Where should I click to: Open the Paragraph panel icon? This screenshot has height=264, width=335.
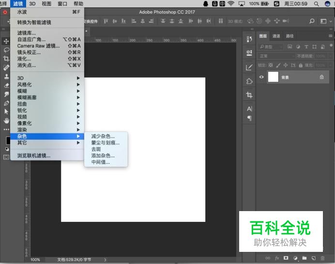coord(249,118)
